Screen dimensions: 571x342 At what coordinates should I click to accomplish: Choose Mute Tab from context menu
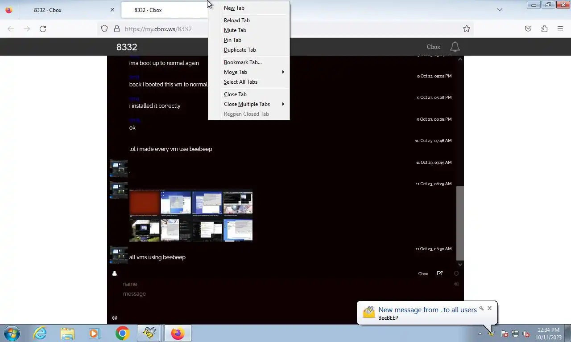249,30
